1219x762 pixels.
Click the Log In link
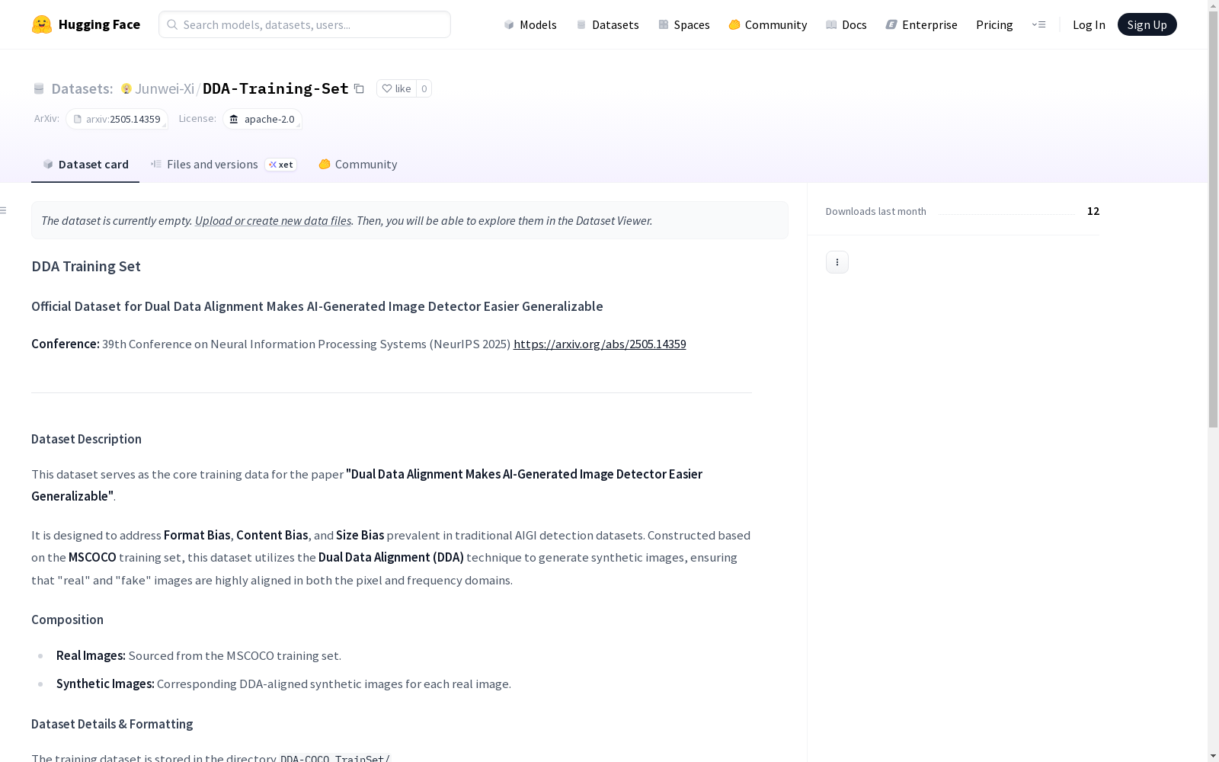(1089, 24)
